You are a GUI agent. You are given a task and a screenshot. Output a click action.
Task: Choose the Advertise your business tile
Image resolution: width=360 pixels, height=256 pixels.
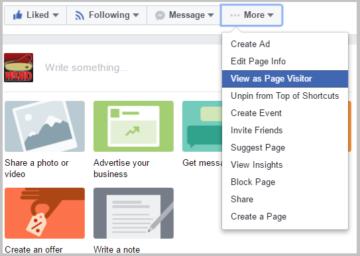click(133, 126)
